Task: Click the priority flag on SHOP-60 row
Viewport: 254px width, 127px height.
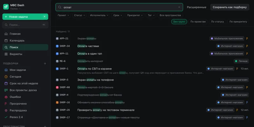Action: point(247,87)
